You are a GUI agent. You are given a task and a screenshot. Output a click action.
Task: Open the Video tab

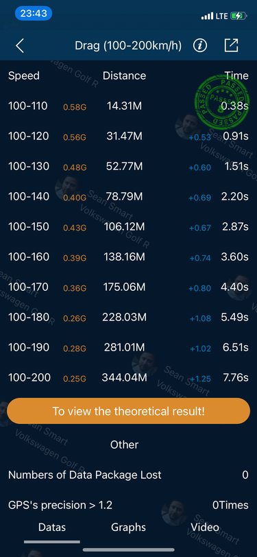[205, 527]
